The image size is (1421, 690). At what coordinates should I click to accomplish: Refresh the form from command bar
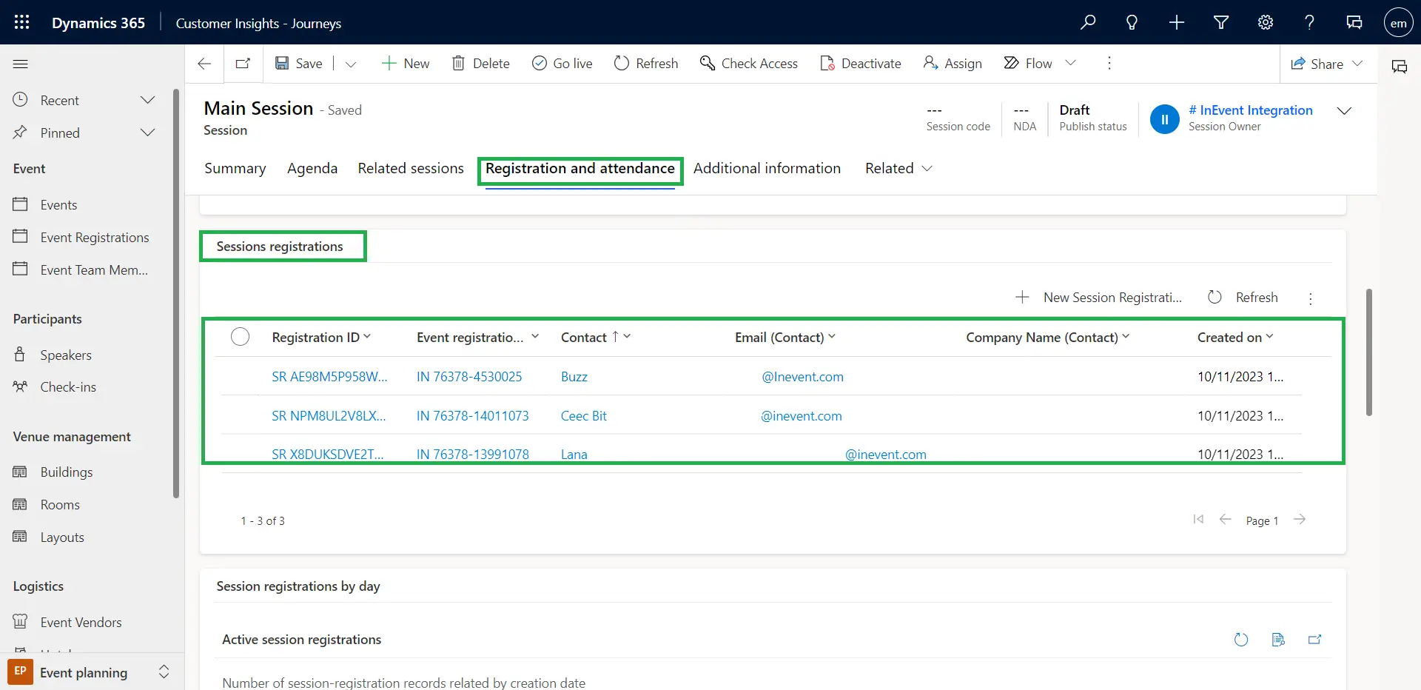pos(646,64)
